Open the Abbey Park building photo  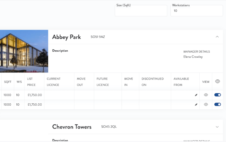(24, 51)
